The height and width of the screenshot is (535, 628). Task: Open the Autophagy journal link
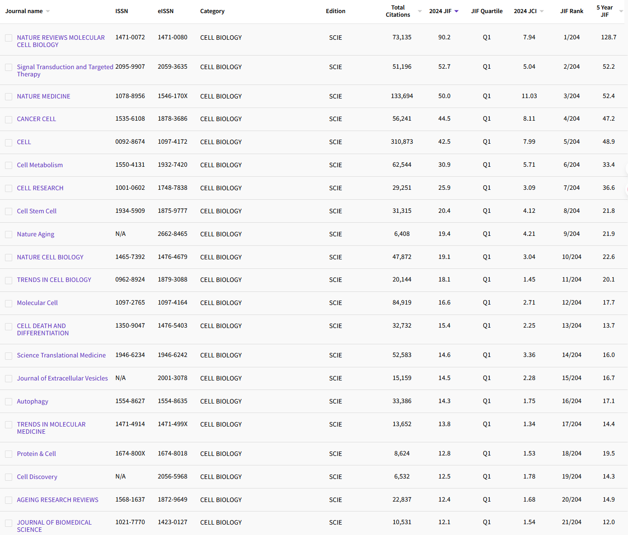point(33,401)
